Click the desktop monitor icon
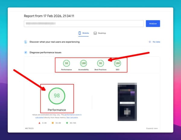 pyautogui.click(x=95, y=33)
